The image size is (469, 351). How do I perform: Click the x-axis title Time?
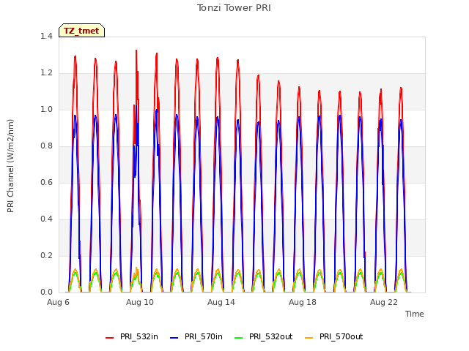click(x=414, y=314)
